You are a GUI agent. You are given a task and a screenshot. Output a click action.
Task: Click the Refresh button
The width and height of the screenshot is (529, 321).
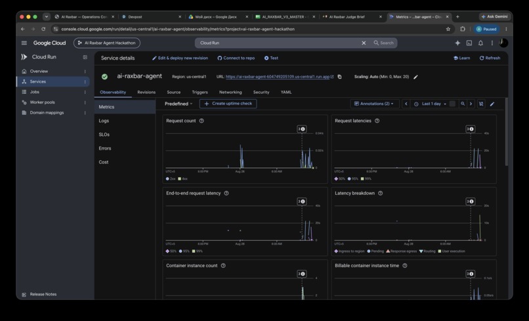[490, 58]
